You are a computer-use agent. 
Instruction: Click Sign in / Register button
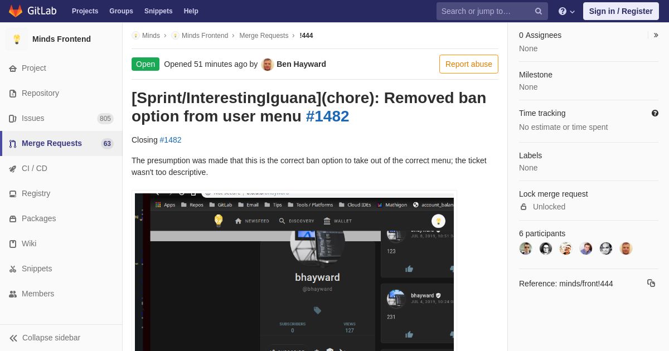[x=620, y=11]
